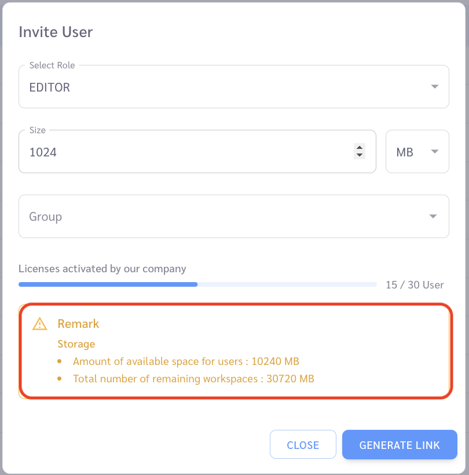Decrease size with the stepper down arrow

[360, 155]
